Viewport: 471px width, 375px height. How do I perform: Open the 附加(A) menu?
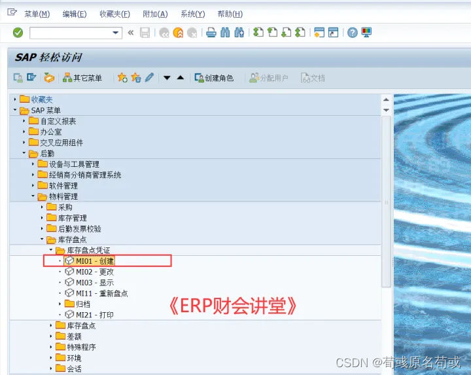155,14
